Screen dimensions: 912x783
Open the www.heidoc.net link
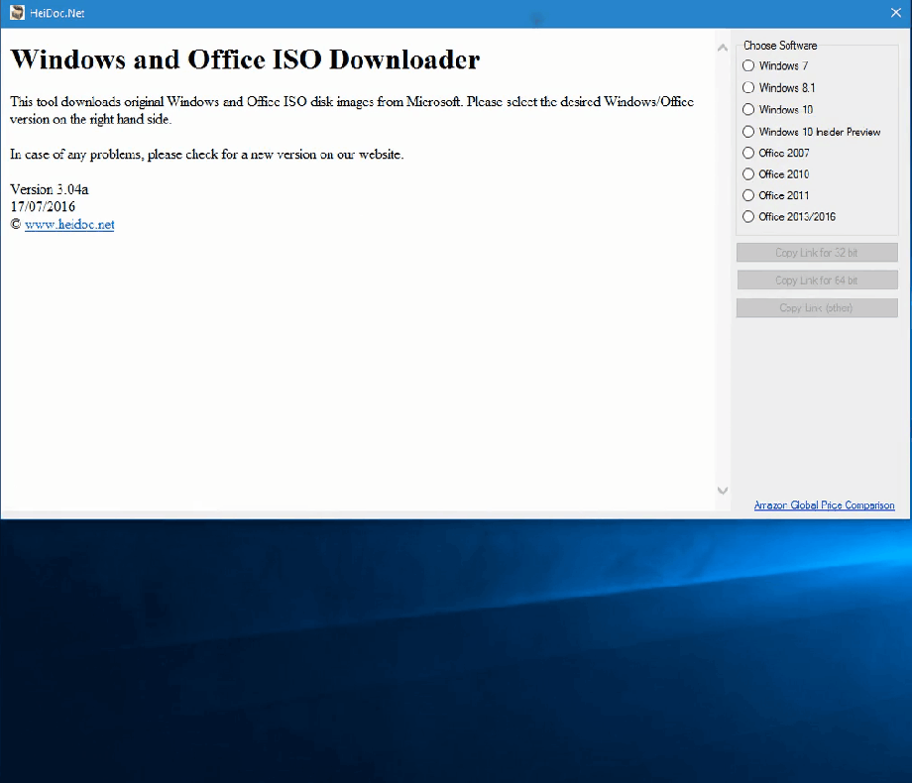[69, 225]
